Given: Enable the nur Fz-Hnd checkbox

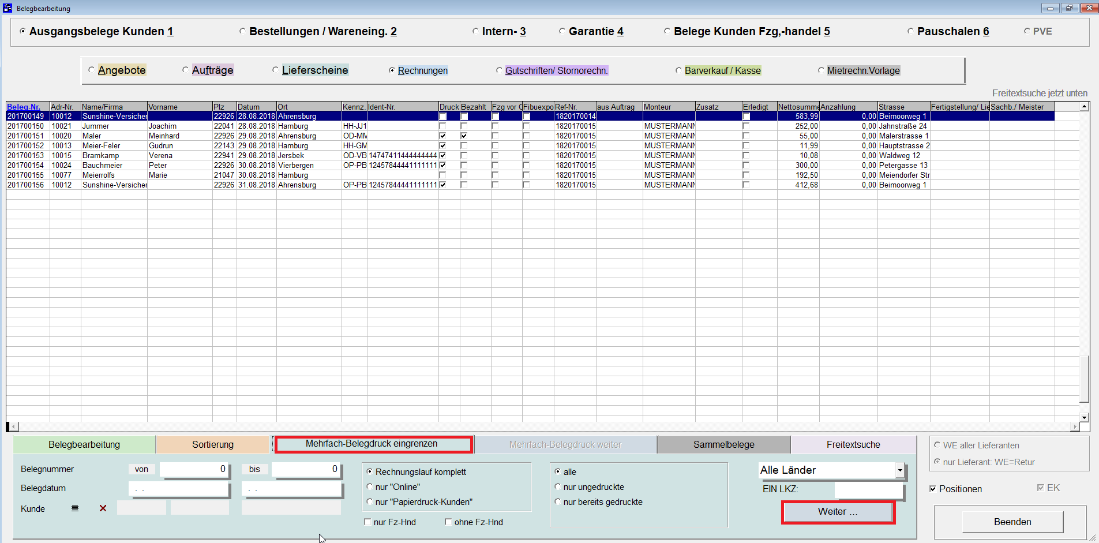Looking at the screenshot, I should pyautogui.click(x=367, y=522).
